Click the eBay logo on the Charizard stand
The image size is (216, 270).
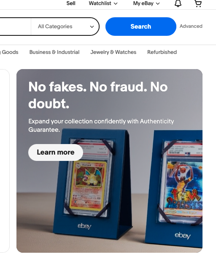(84, 226)
